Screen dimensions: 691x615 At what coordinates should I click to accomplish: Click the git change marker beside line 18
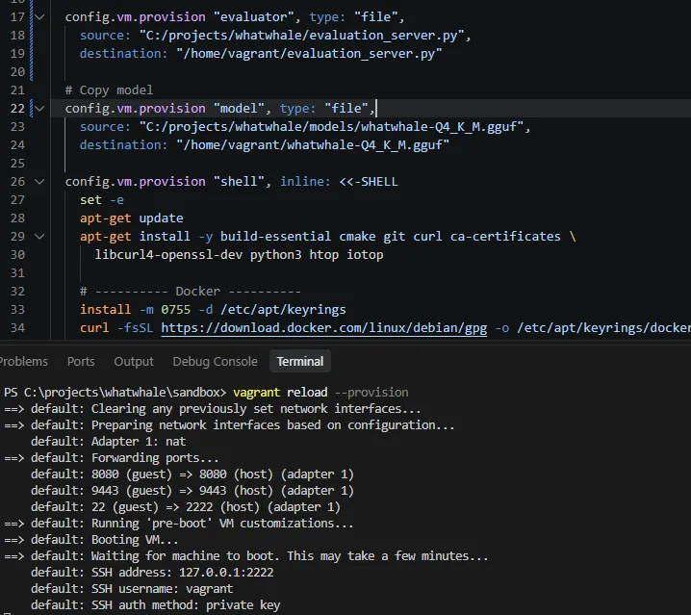tap(32, 36)
